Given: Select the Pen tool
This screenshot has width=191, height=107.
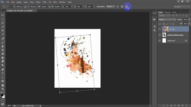Looking at the screenshot, I should point(3,70).
